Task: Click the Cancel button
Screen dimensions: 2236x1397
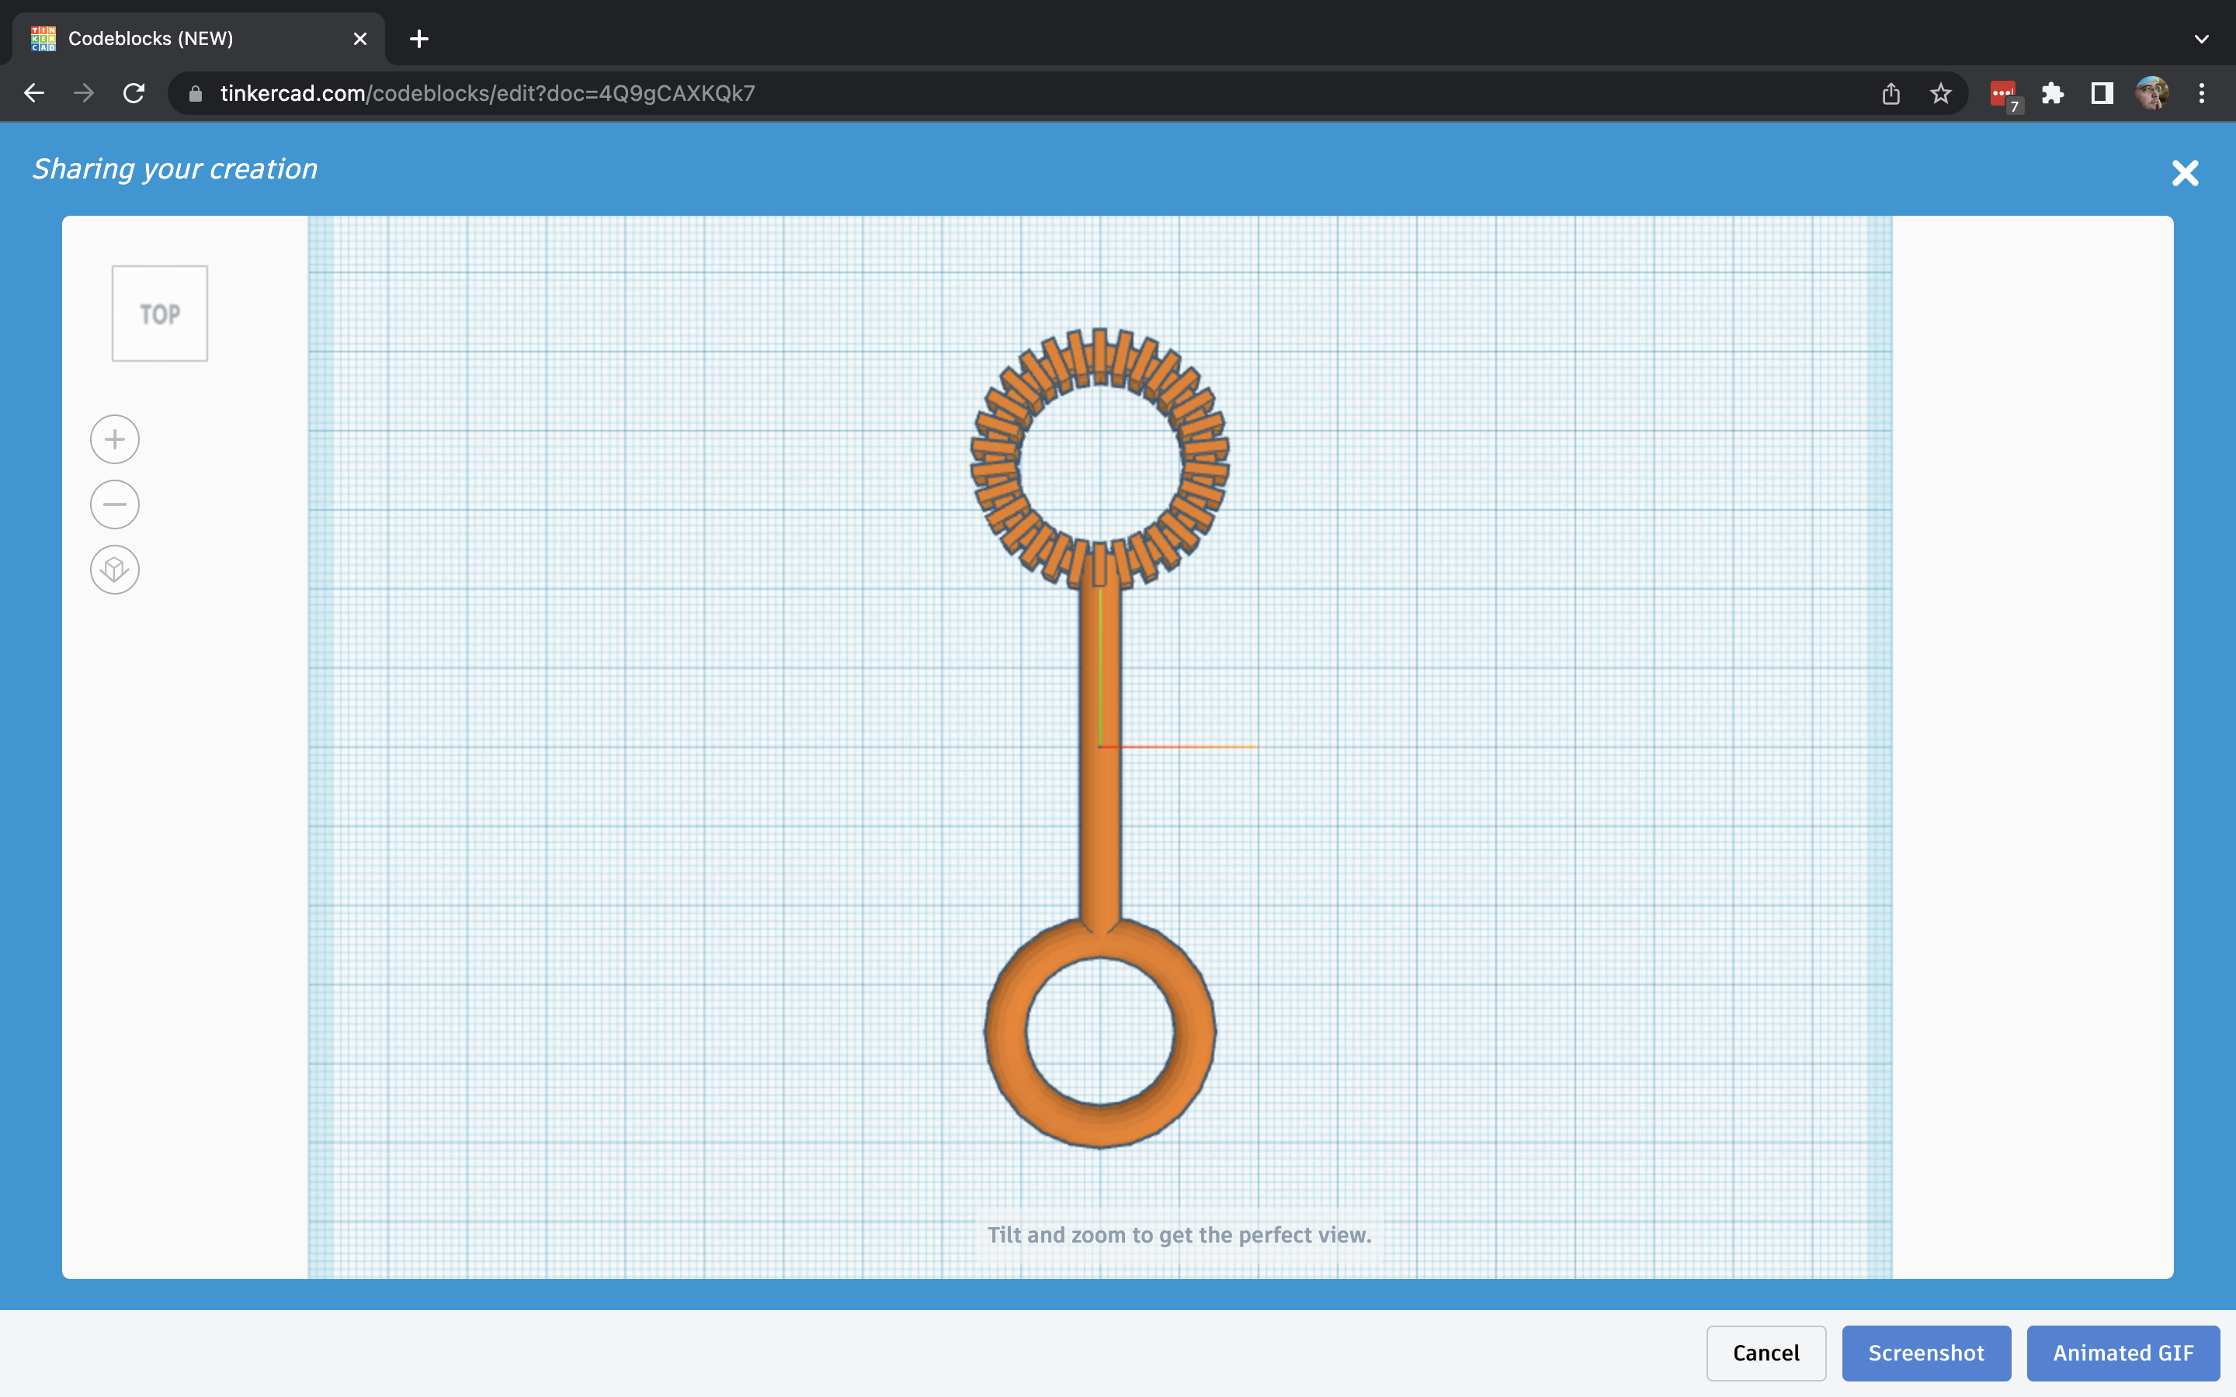Action: [1765, 1353]
